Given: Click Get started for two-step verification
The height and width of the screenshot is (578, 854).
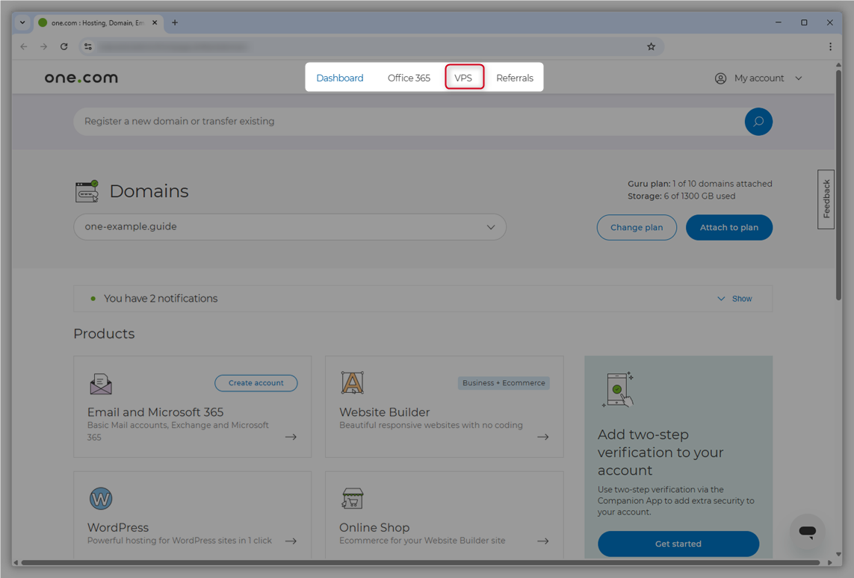Looking at the screenshot, I should tap(678, 544).
